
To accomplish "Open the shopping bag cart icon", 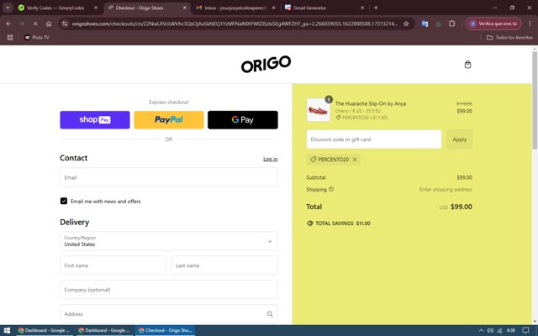I will coord(467,65).
